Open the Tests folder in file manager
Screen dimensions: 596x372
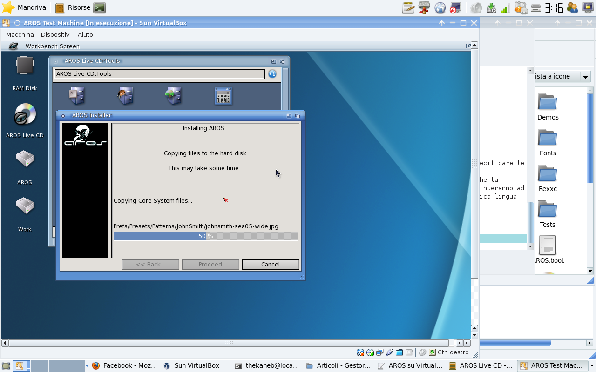point(548,209)
